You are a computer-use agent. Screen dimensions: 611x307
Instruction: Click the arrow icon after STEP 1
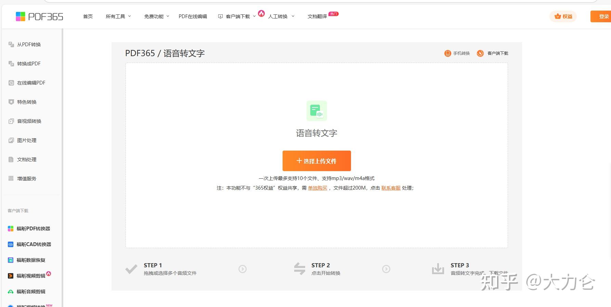(x=243, y=269)
